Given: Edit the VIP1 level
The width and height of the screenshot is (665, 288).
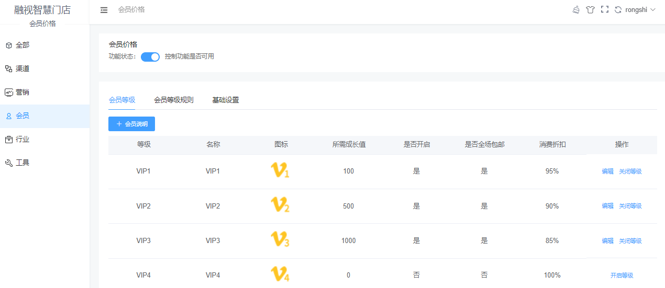Looking at the screenshot, I should (x=607, y=171).
